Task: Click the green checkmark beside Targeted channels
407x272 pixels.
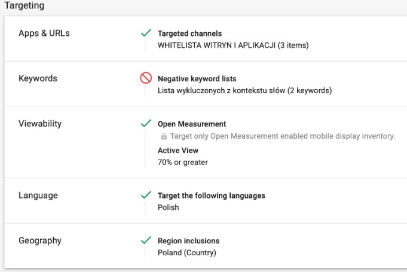Action: click(x=146, y=33)
